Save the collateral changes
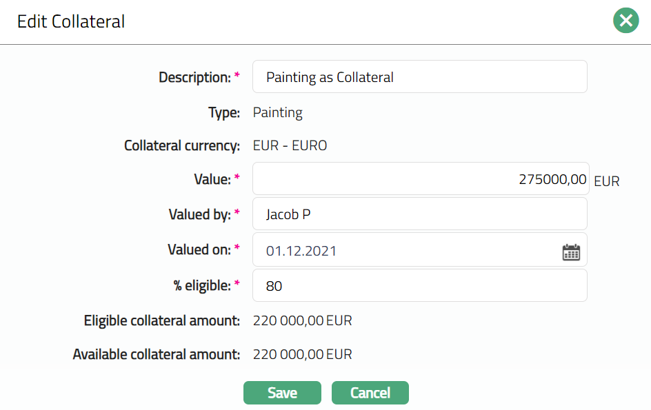 [x=282, y=393]
